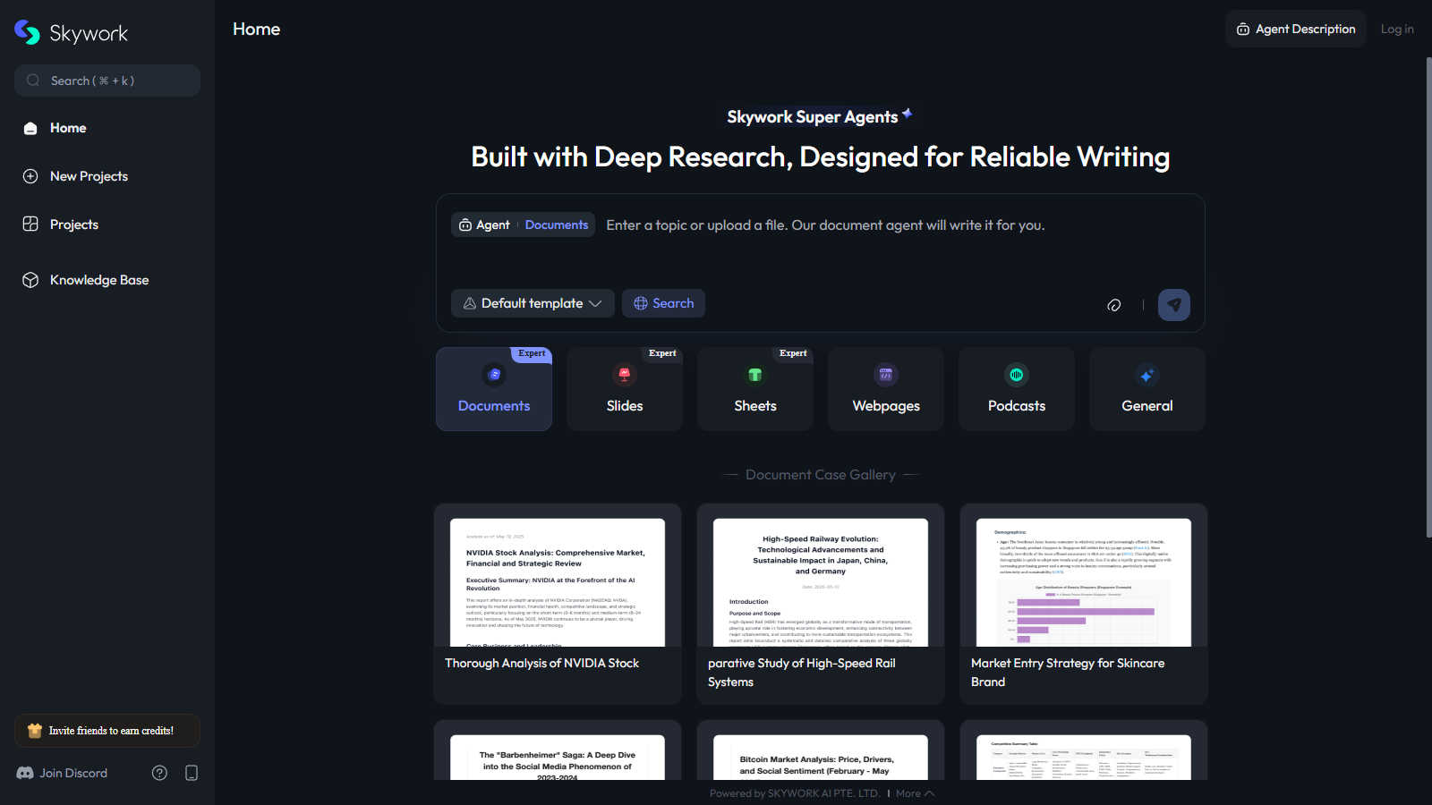Click 'Thorough Analysis of NVIDIA Stock' title
This screenshot has width=1432, height=805.
coord(541,663)
